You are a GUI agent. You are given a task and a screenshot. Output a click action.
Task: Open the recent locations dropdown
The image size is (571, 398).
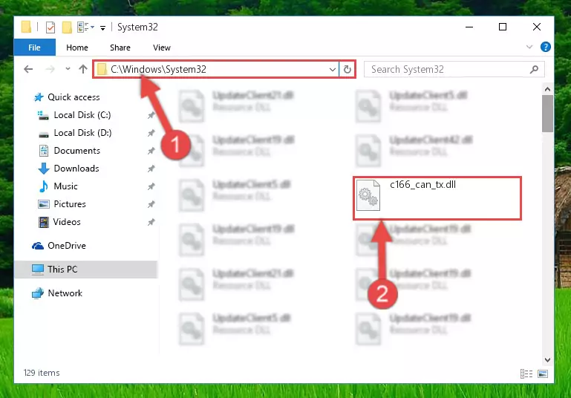68,69
